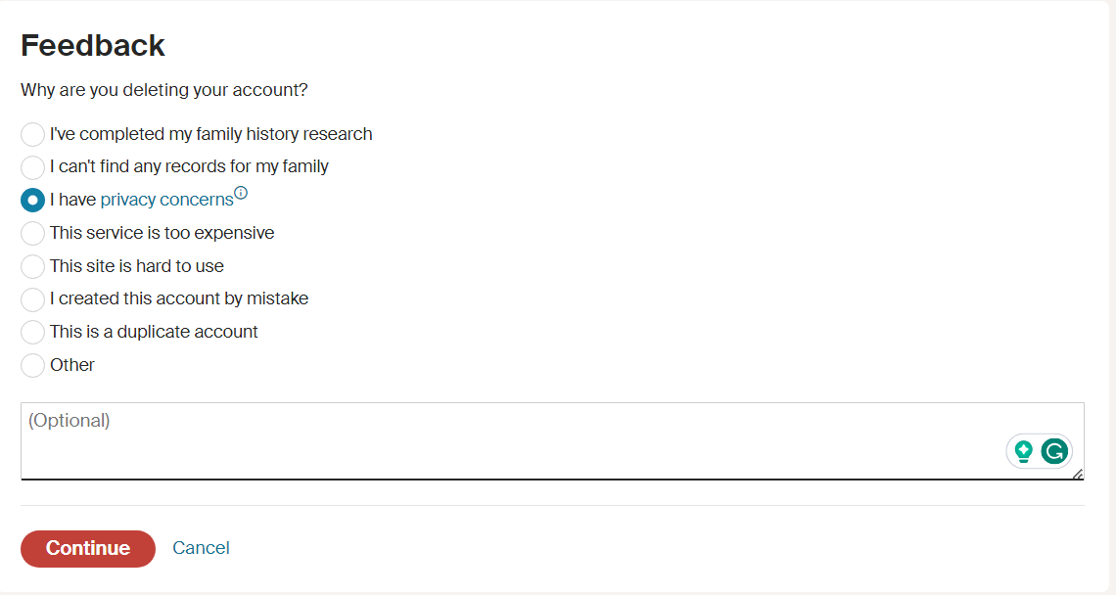Click the selected privacy concerns radio button
The height and width of the screenshot is (595, 1116).
click(x=32, y=201)
